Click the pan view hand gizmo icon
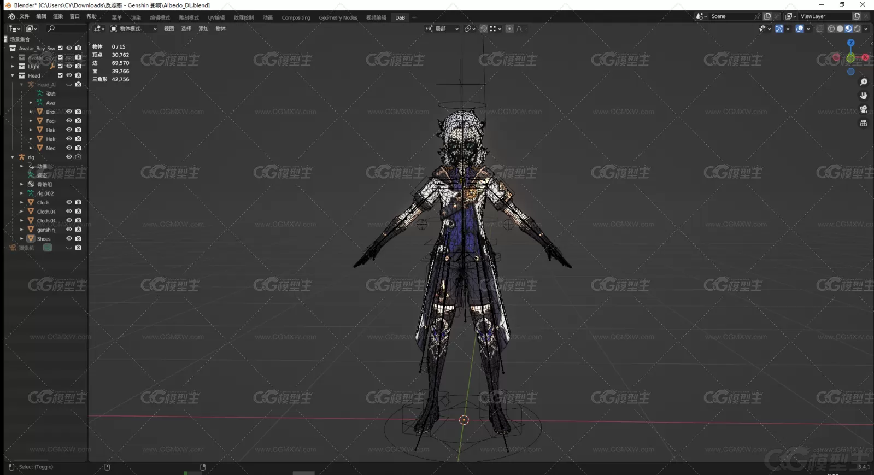Screen dimensions: 874x475 click(864, 96)
